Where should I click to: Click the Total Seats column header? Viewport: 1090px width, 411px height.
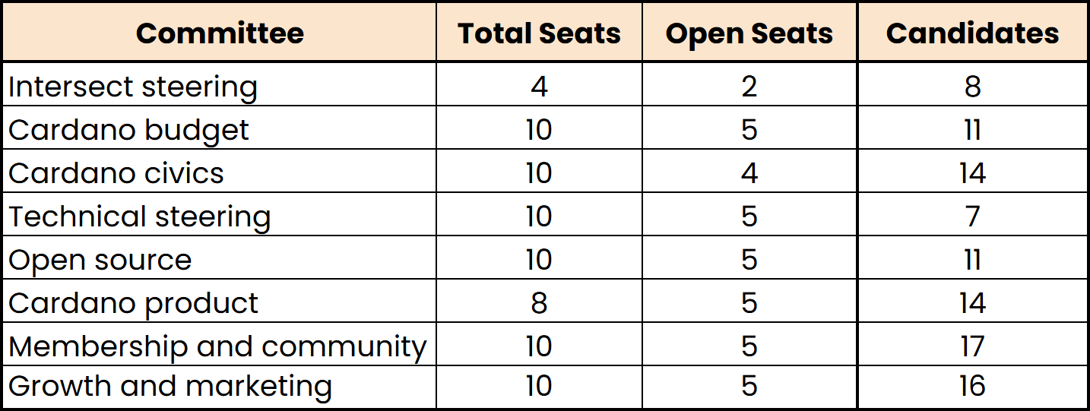click(539, 33)
